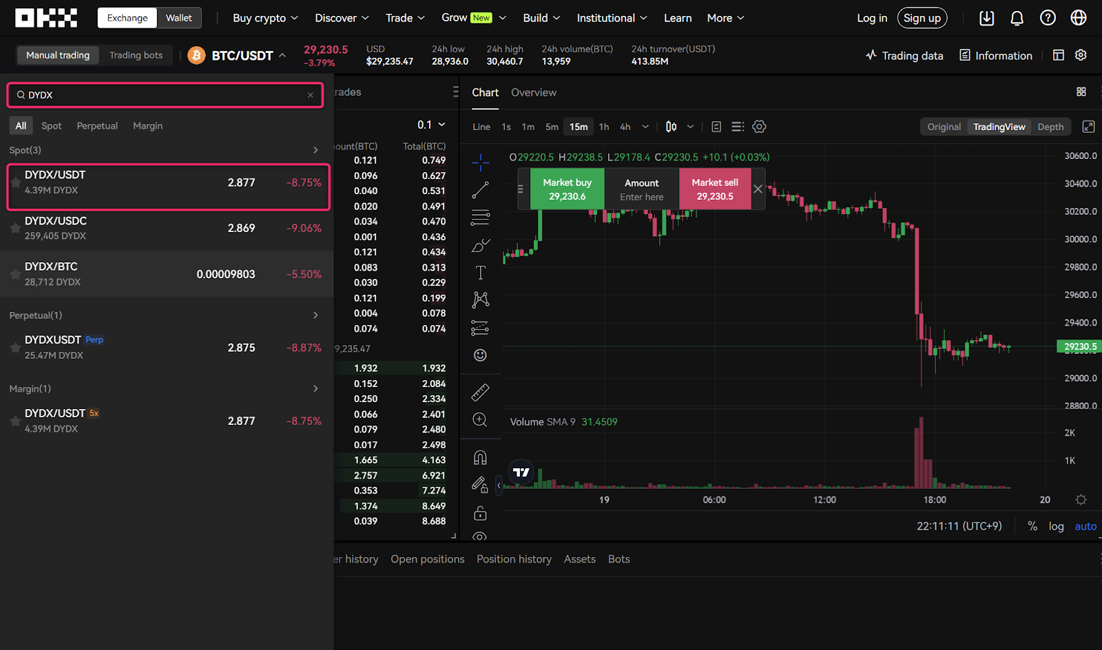Open the notifications bell
The height and width of the screenshot is (650, 1102).
click(x=1017, y=18)
